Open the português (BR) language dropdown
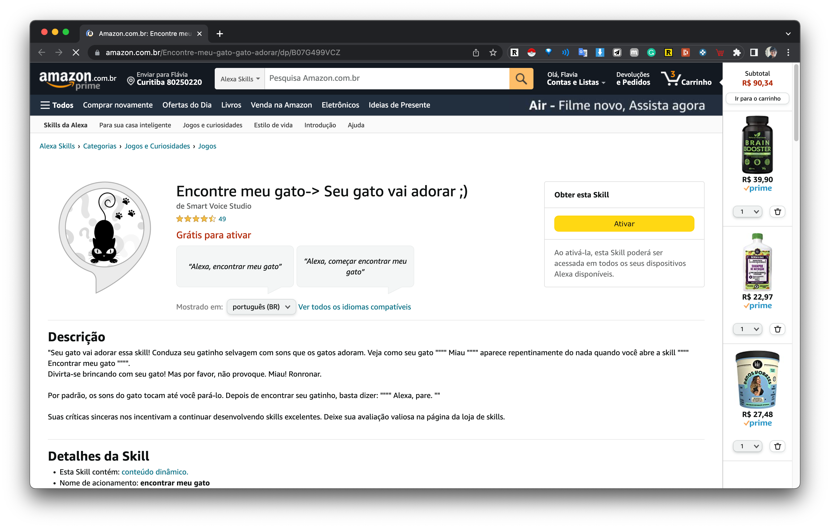This screenshot has height=528, width=830. pos(261,307)
